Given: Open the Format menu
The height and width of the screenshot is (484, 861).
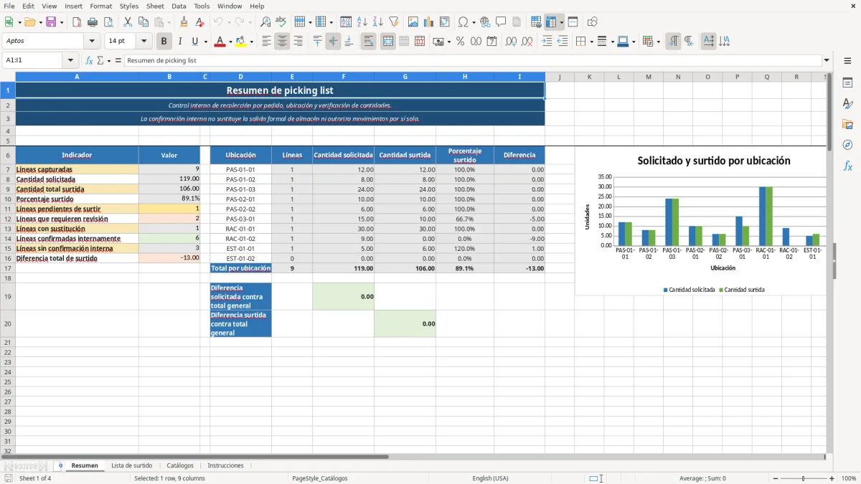Looking at the screenshot, I should tap(101, 6).
